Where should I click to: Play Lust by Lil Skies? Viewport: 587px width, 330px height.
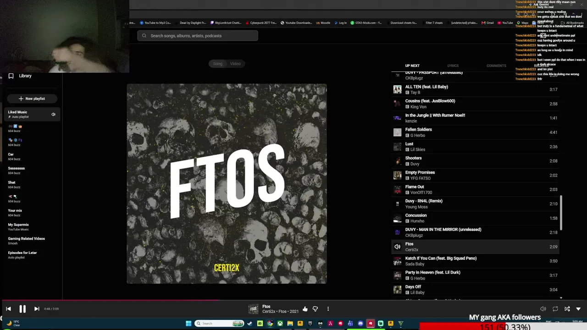476,147
